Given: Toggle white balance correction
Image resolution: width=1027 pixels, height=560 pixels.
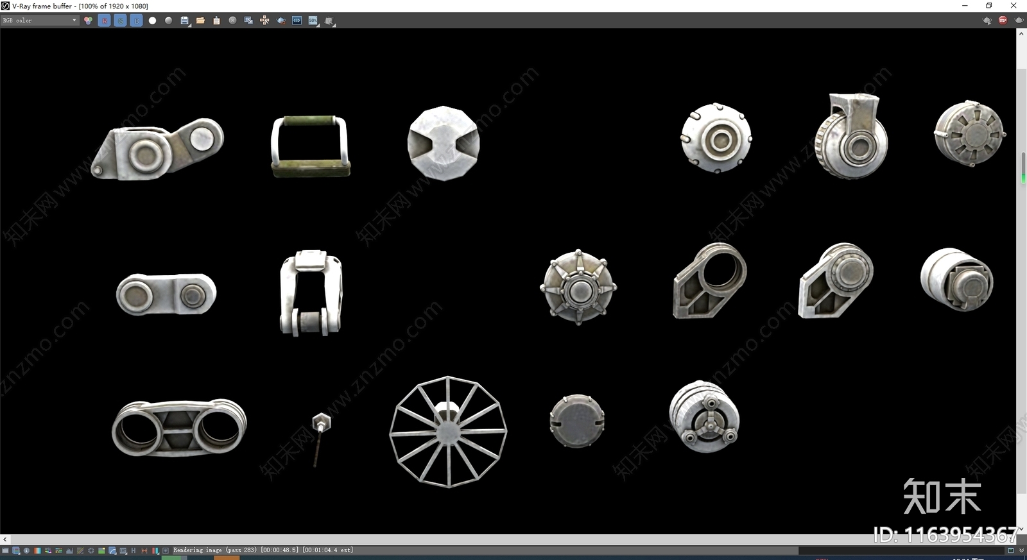Looking at the screenshot, I should click(37, 550).
